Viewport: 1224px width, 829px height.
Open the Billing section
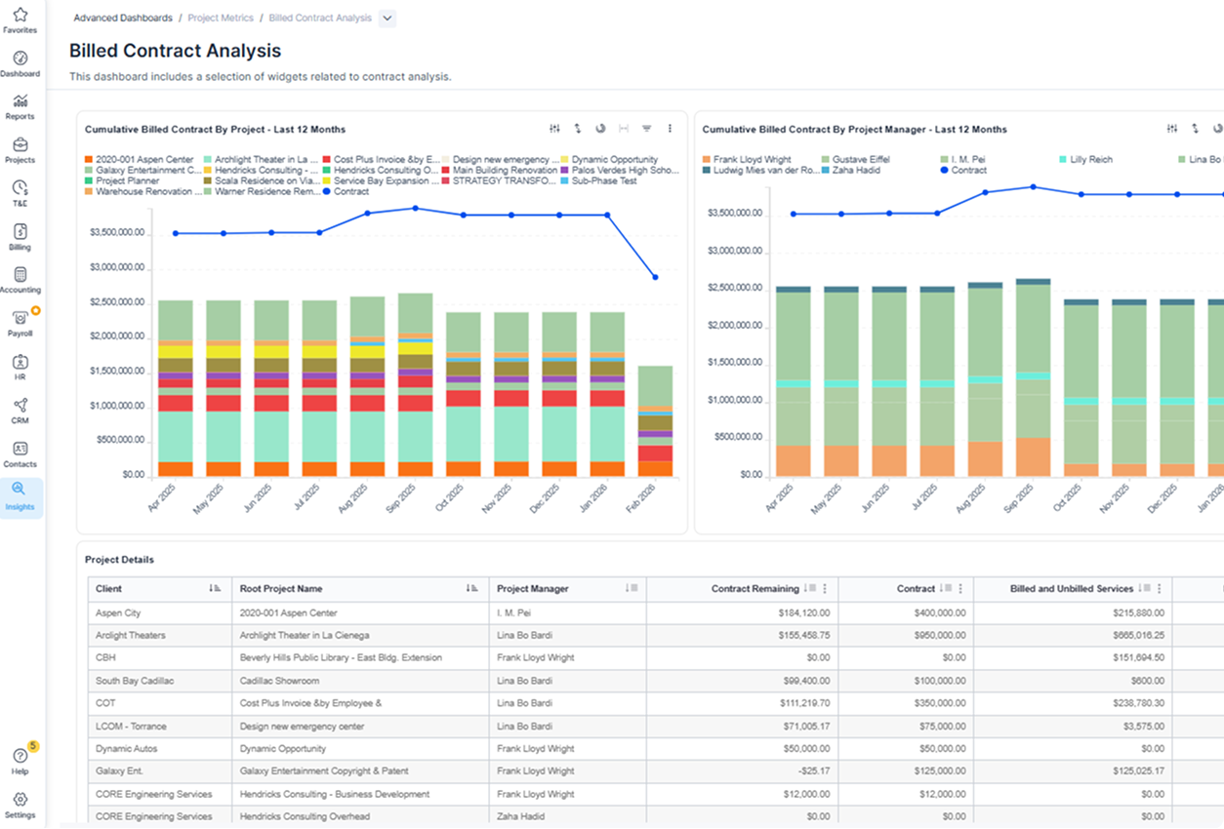[x=20, y=237]
